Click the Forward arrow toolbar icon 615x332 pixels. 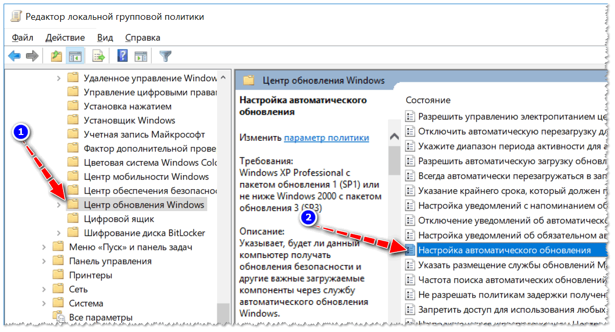point(32,56)
